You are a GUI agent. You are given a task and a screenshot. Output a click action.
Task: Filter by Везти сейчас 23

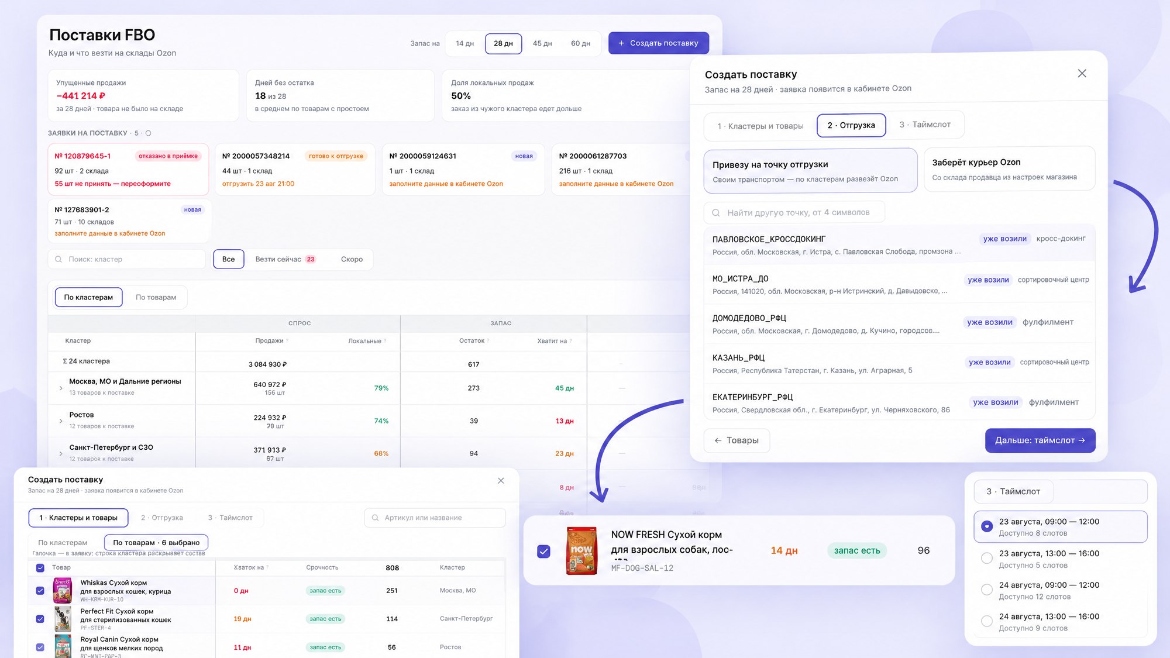point(285,259)
